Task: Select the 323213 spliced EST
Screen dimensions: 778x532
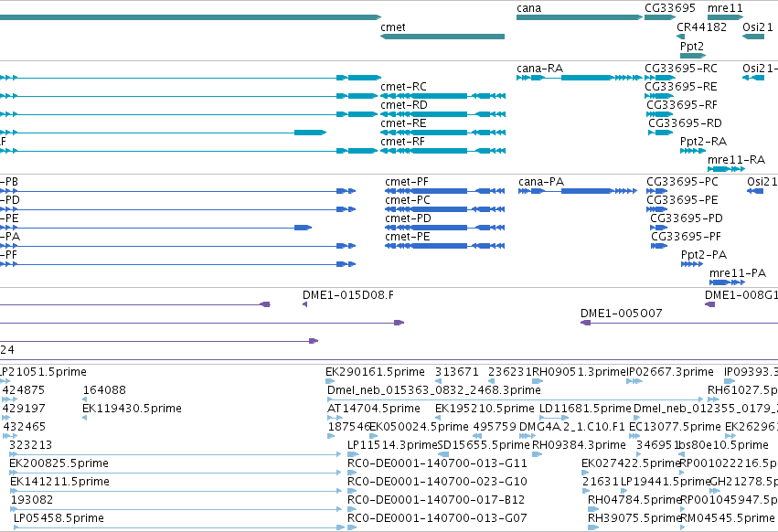Action: point(176,454)
